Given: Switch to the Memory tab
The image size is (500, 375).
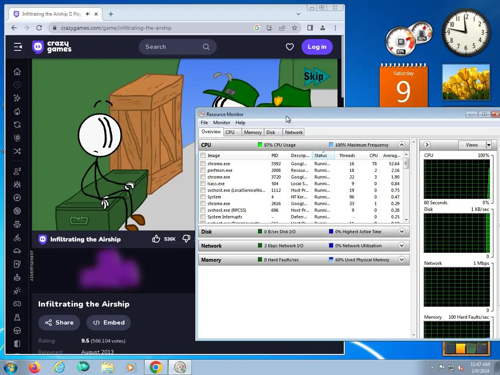Looking at the screenshot, I should (253, 132).
